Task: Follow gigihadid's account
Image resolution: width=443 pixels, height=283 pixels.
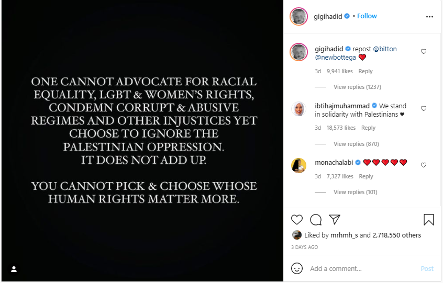Action: pos(367,16)
